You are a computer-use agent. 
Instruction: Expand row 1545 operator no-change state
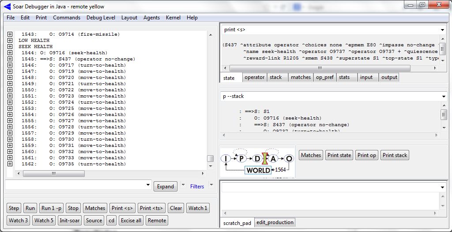pyautogui.click(x=10, y=59)
